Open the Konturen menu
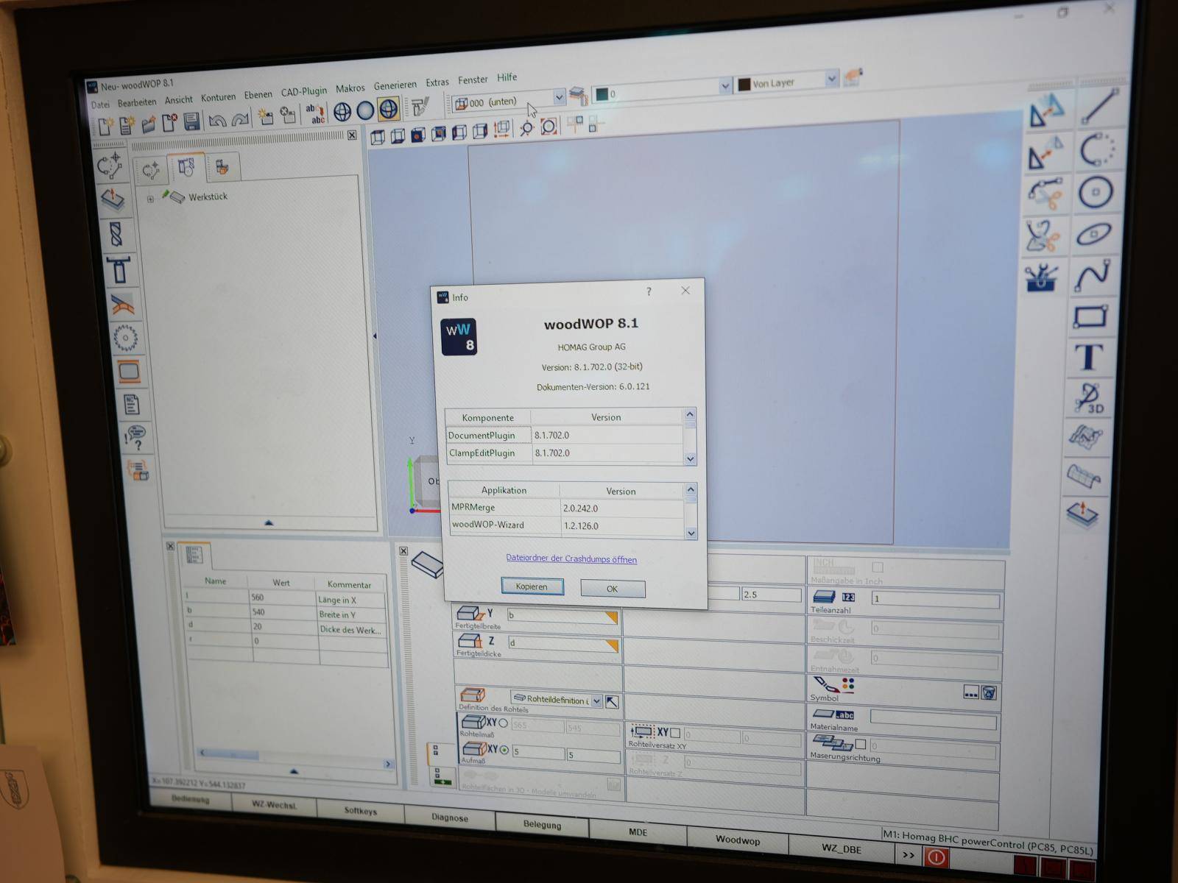The height and width of the screenshot is (883, 1178). pyautogui.click(x=218, y=97)
